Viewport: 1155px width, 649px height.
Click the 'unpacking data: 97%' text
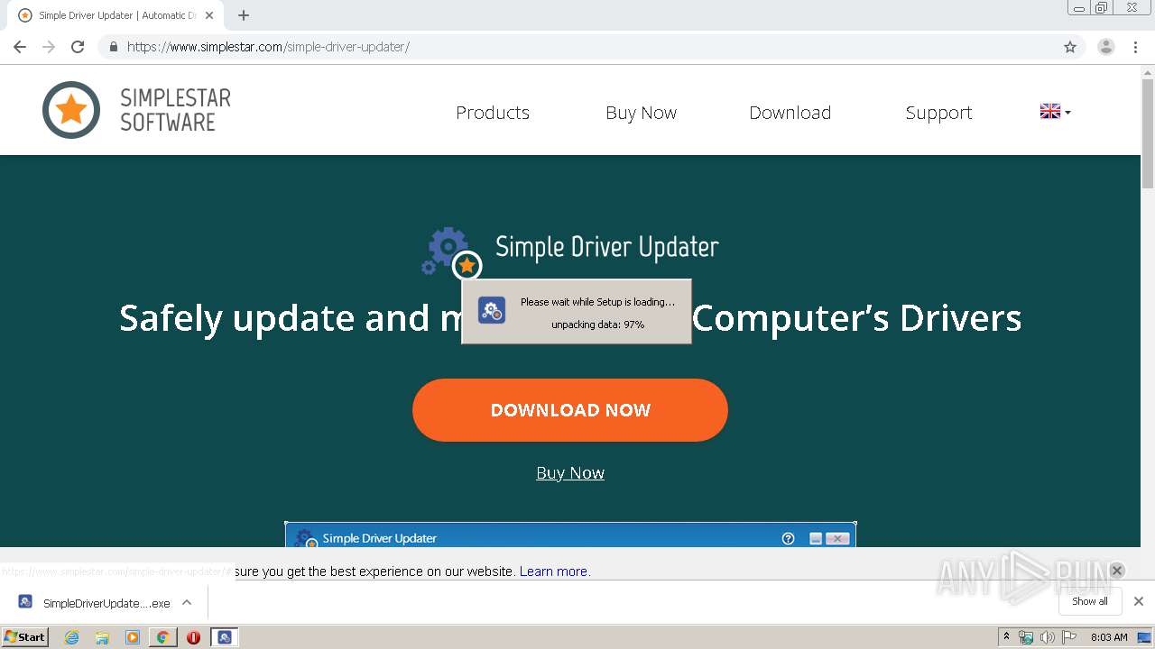[x=598, y=324]
